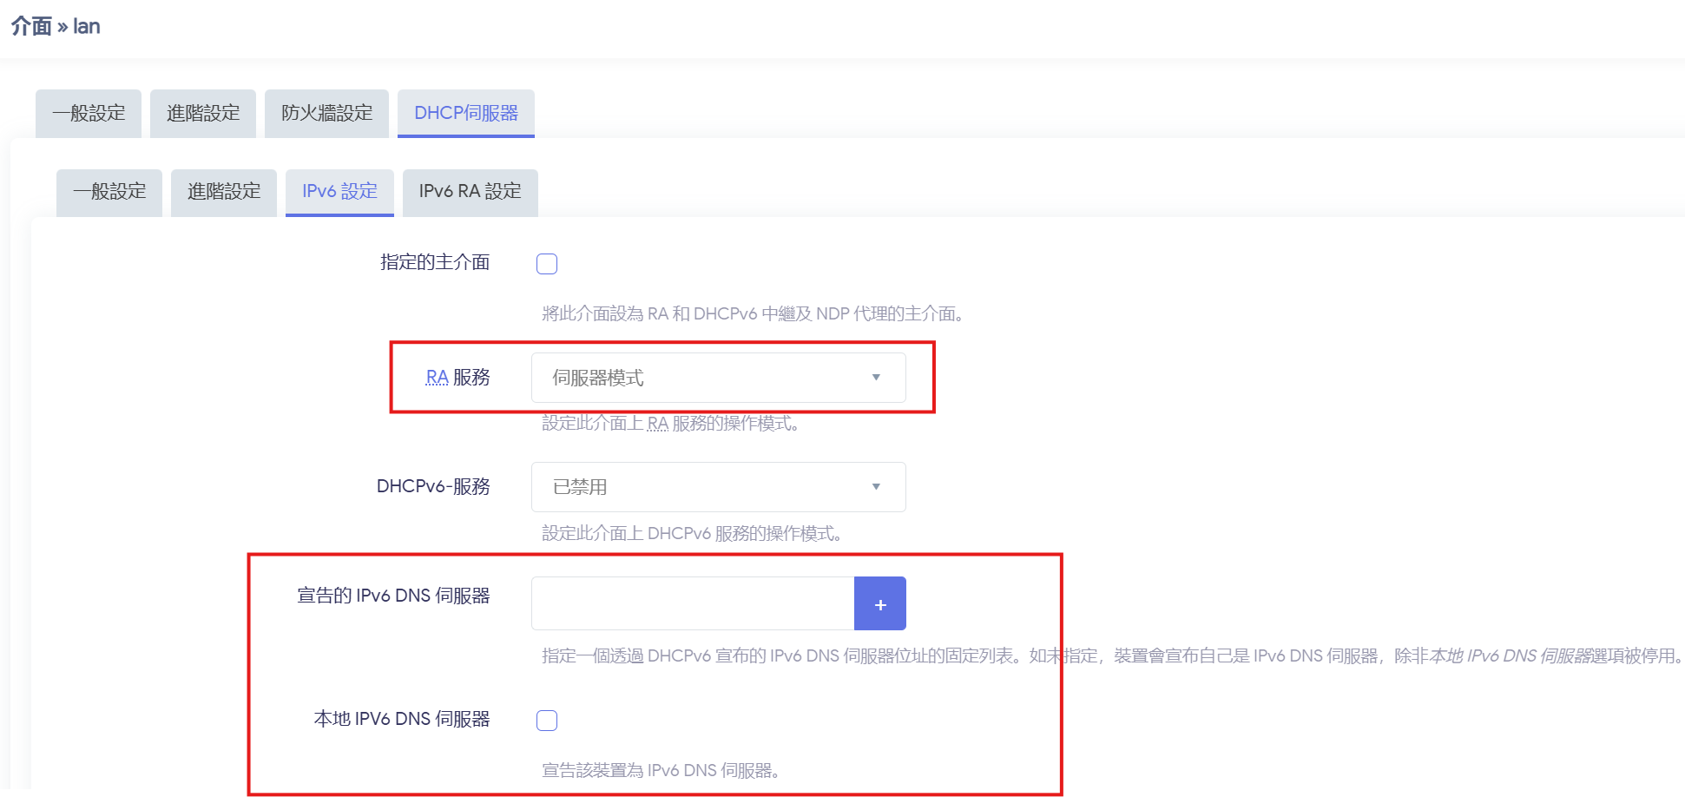Switch to the top-row 一般設定 interface tab
The height and width of the screenshot is (797, 1685).
pos(89,114)
